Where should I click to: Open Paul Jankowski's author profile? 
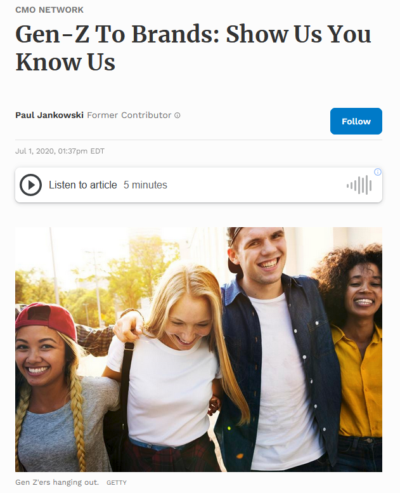tap(49, 115)
